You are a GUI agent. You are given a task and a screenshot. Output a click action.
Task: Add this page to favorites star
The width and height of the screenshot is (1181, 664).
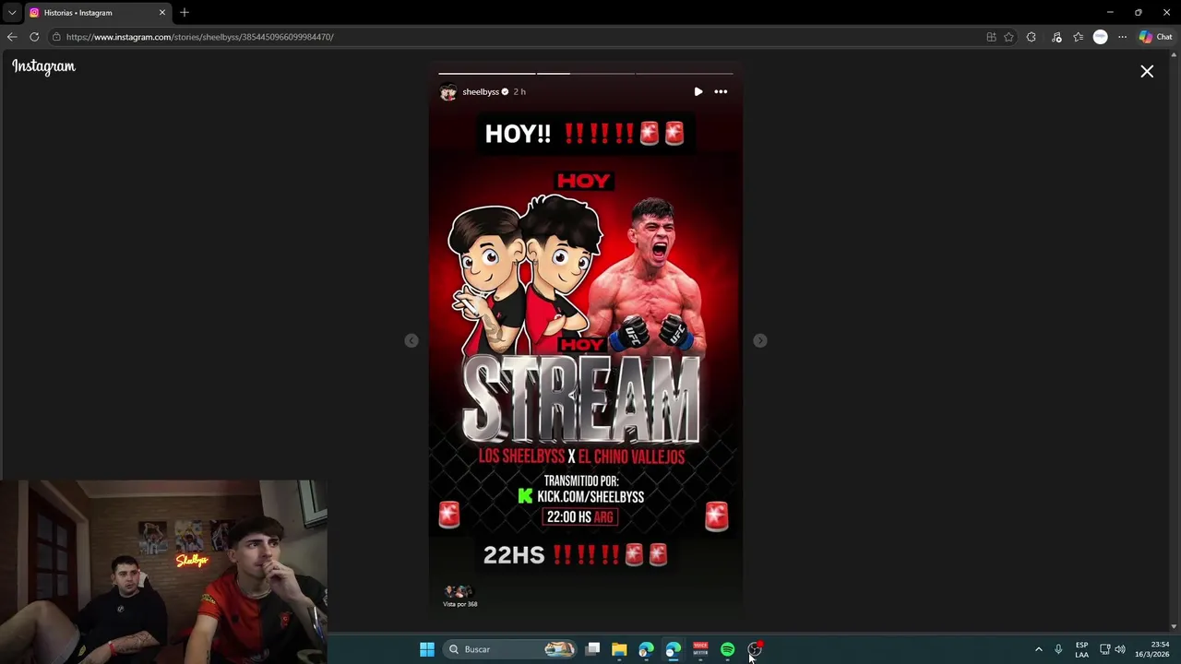1008,37
